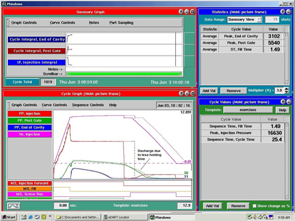The width and height of the screenshot is (295, 221).
Task: Open the Curve Controls menu in Summary Graph
Action: pyautogui.click(x=63, y=22)
